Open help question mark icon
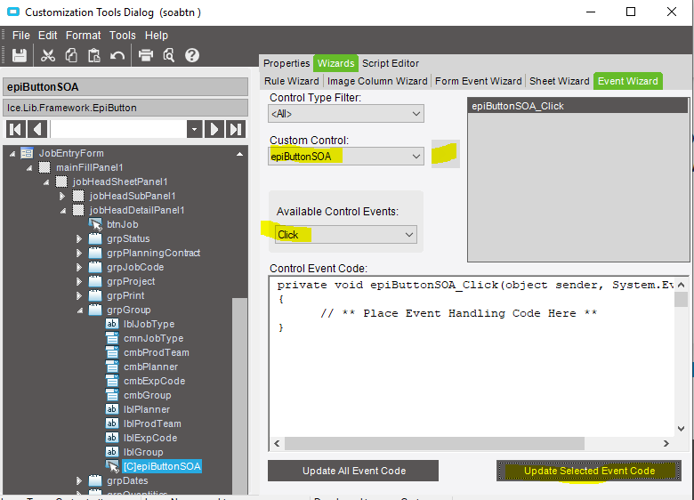Screen dimensions: 694x500 click(x=192, y=55)
